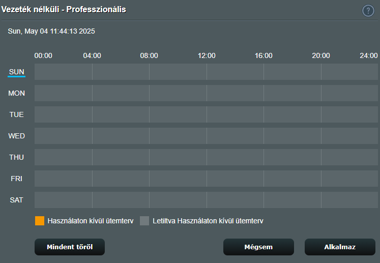Image resolution: width=380 pixels, height=263 pixels.
Task: Select the FRI day label
Action: click(16, 179)
